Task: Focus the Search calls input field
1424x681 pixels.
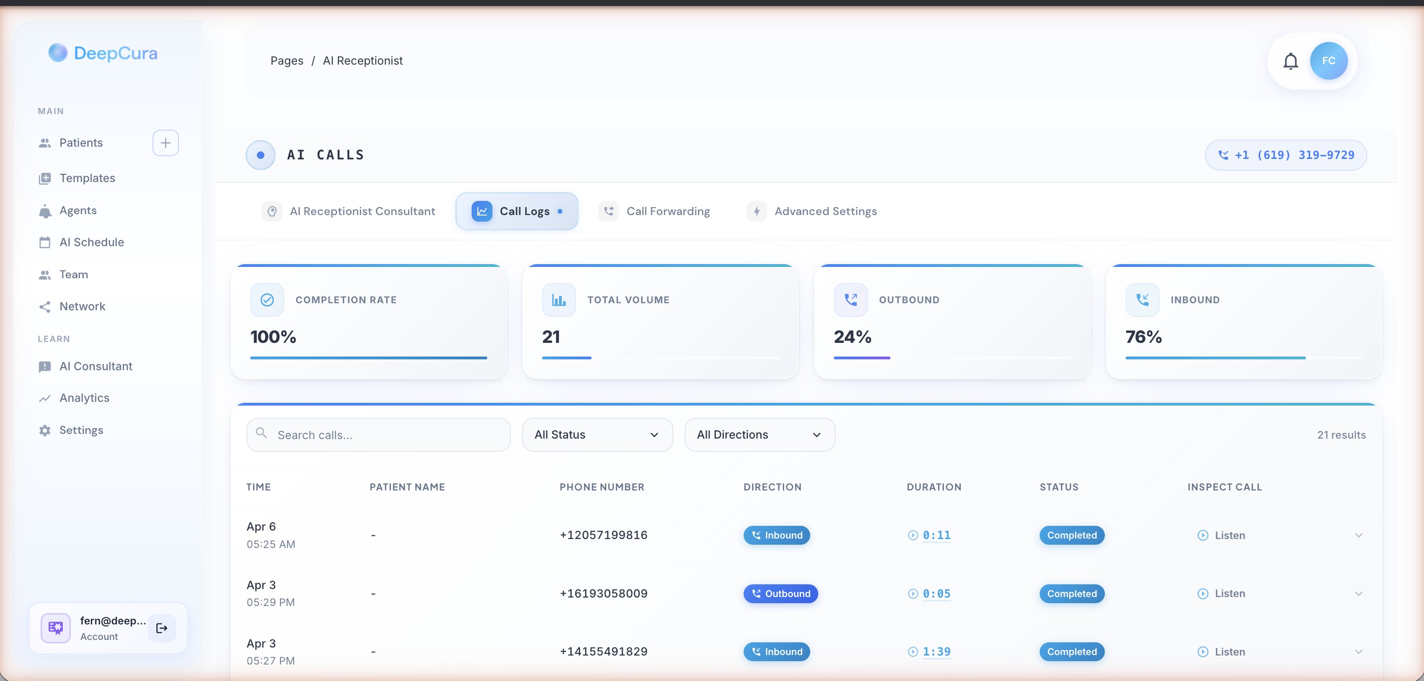Action: click(x=378, y=435)
